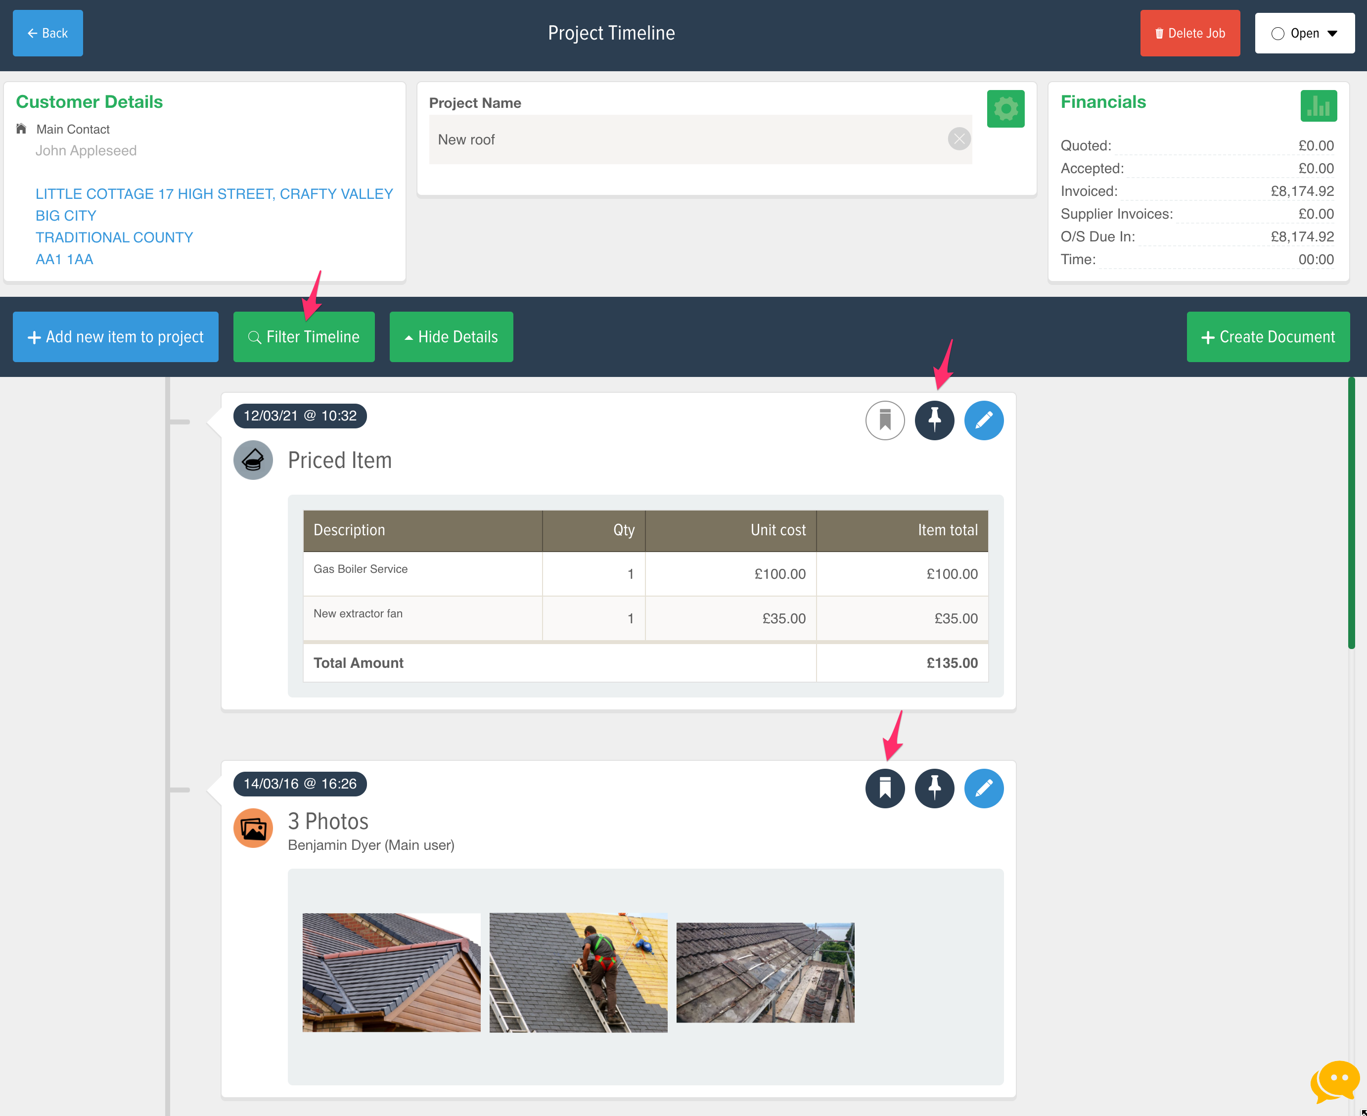Open the Open status dropdown
Image resolution: width=1367 pixels, height=1116 pixels.
coord(1304,33)
